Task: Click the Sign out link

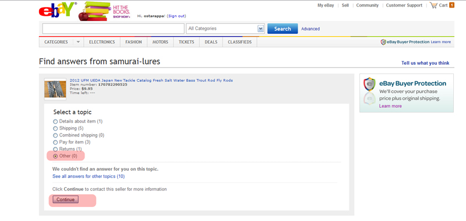Action: [x=176, y=16]
